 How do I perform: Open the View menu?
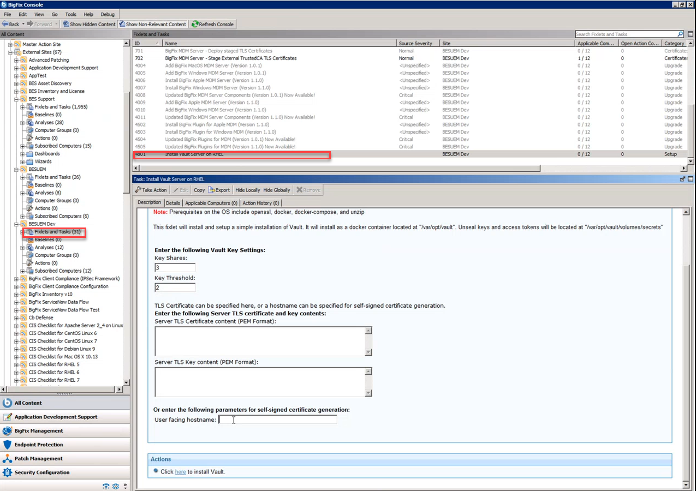coord(39,14)
